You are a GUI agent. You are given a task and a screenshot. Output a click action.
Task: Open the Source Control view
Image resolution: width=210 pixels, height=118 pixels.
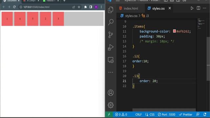click(x=111, y=35)
